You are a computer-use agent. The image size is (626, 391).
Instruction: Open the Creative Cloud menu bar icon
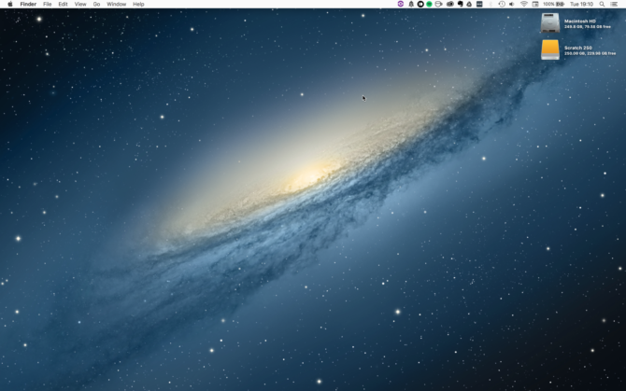(x=450, y=4)
